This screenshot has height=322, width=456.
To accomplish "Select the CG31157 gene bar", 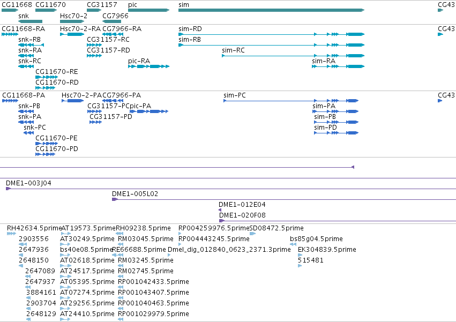I will tap(94, 10).
